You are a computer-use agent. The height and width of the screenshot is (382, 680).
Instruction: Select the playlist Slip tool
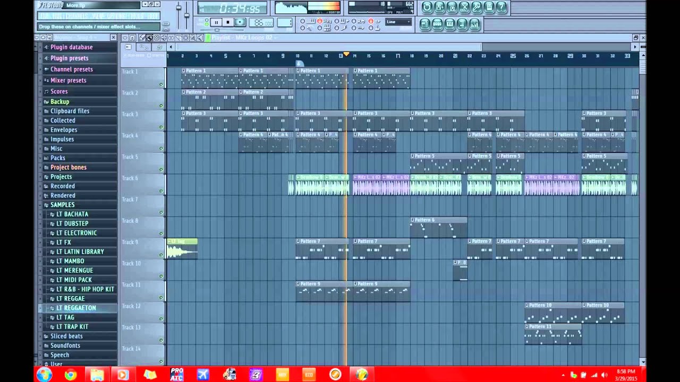(171, 38)
